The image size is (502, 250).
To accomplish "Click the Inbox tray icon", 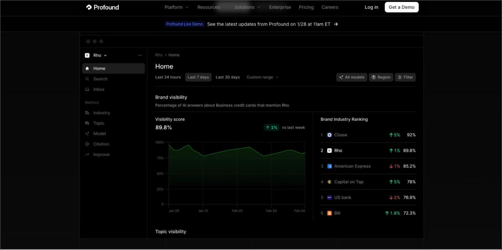I will (87, 90).
